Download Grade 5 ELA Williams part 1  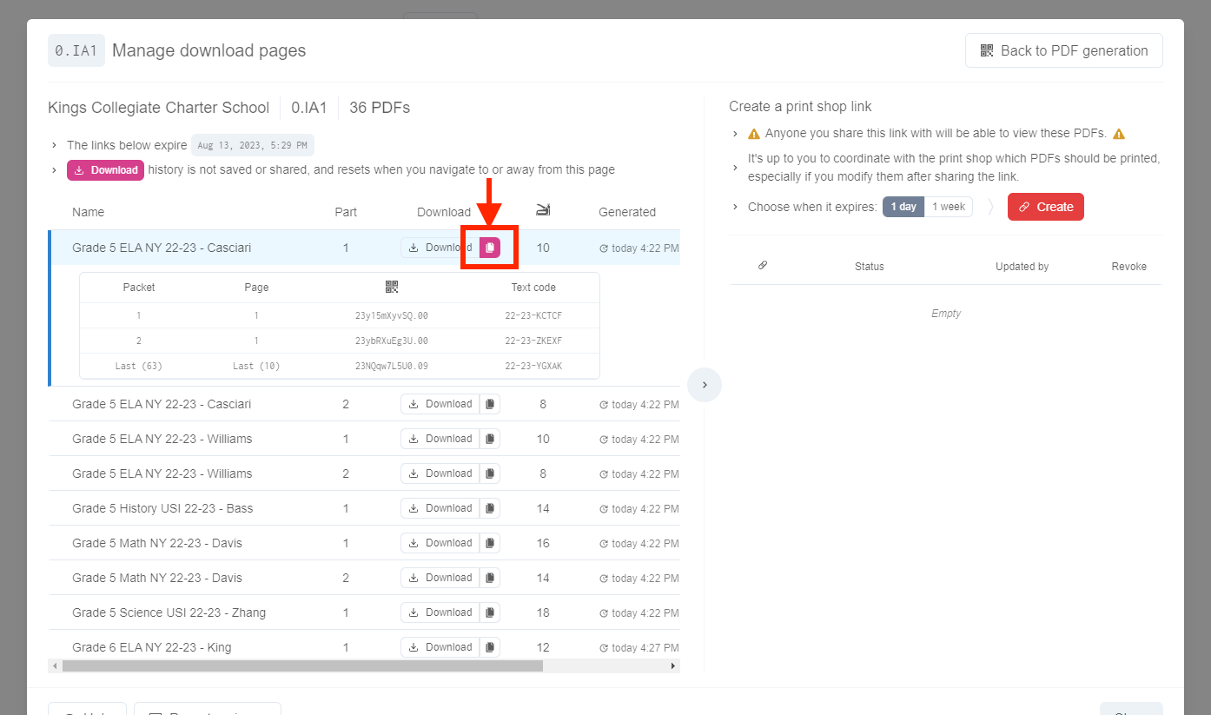tap(440, 439)
